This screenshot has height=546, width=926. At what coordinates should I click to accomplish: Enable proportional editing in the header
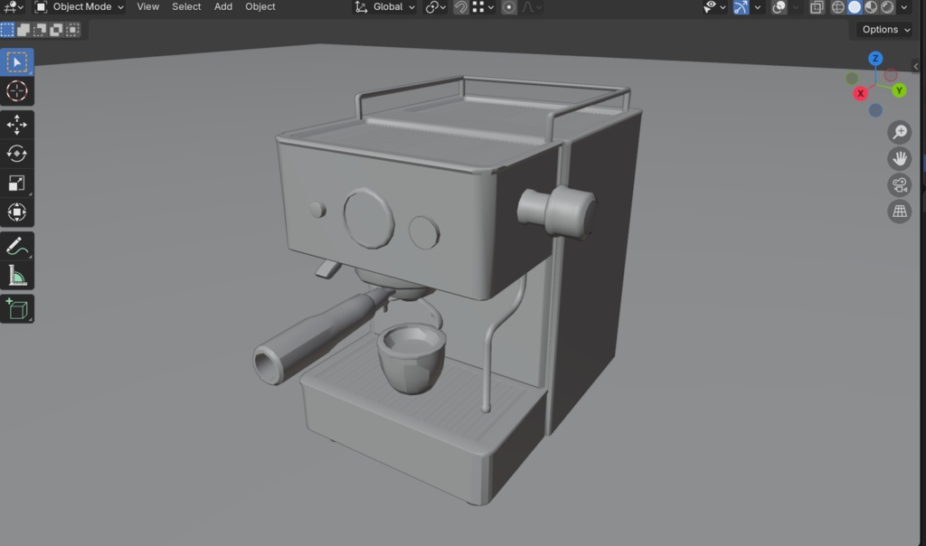click(508, 7)
